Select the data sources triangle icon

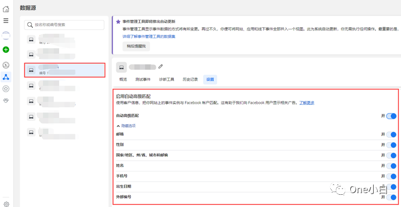tap(6, 77)
